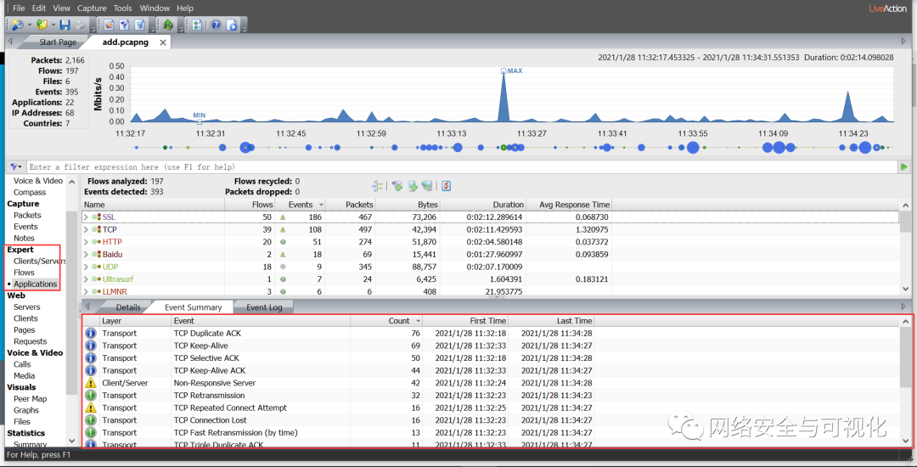Click the save floppy disk toolbar icon
The height and width of the screenshot is (467, 917).
tap(65, 25)
